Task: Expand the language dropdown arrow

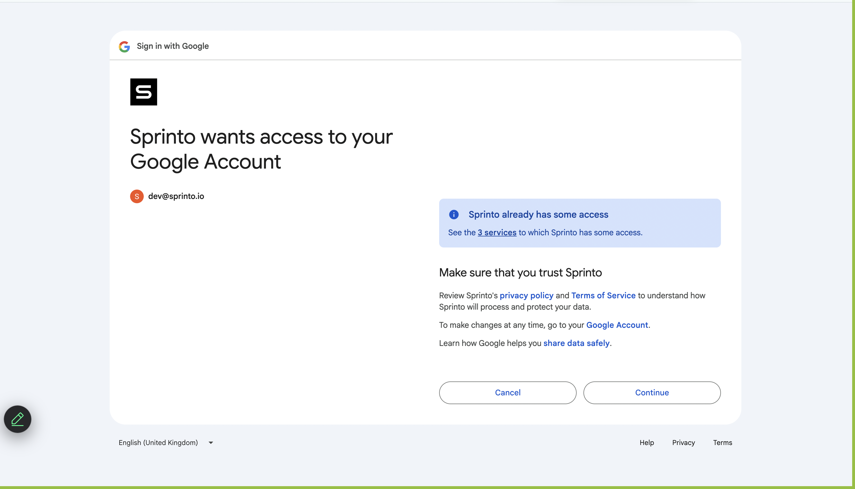Action: click(x=211, y=443)
